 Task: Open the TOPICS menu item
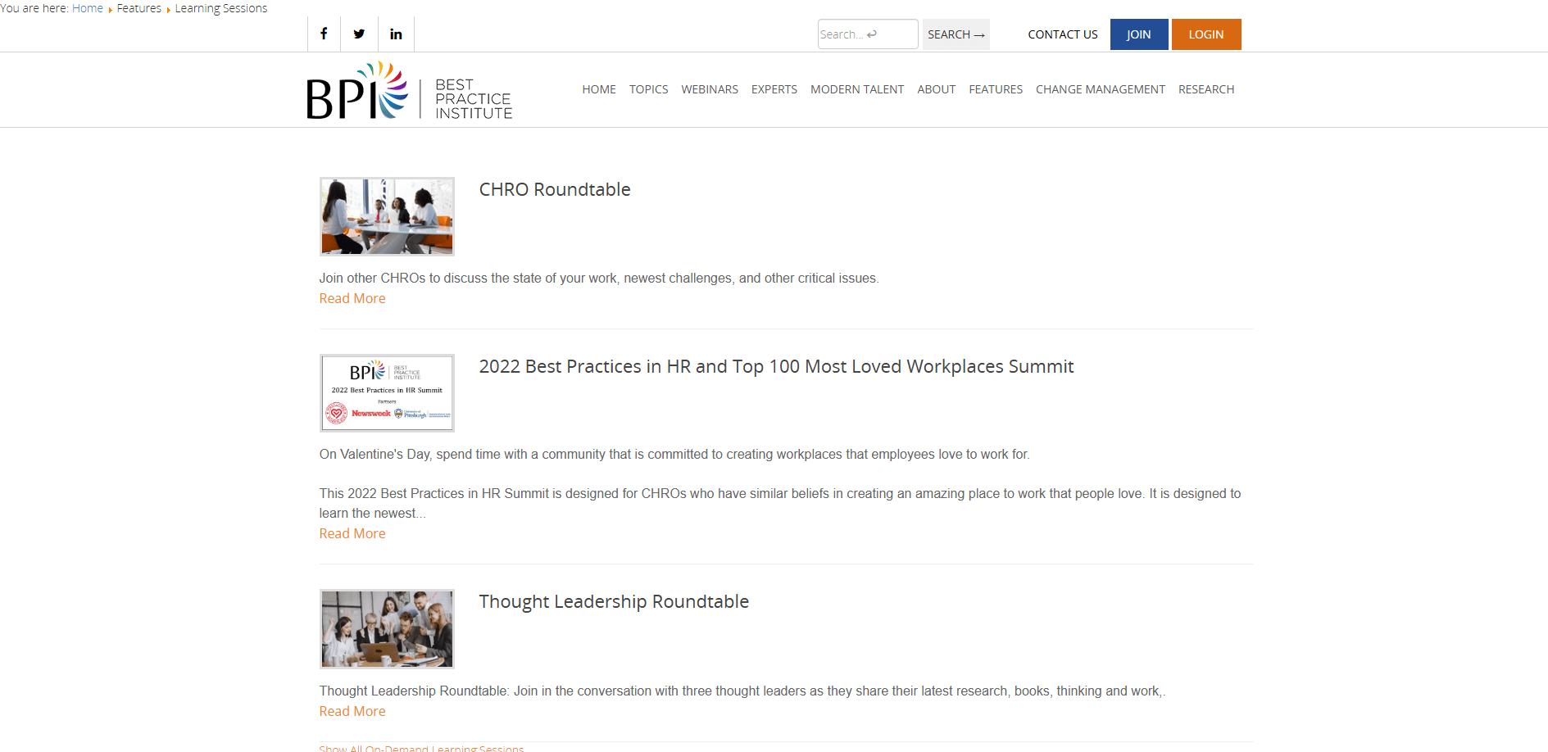coord(648,89)
